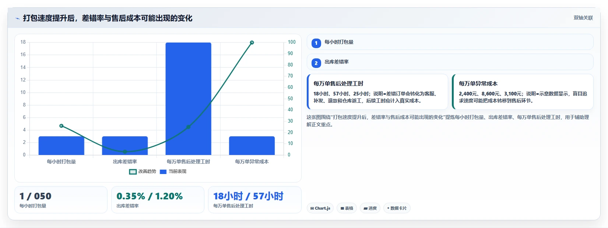Toggle the 当前表现 legend swatch

pyautogui.click(x=163, y=171)
